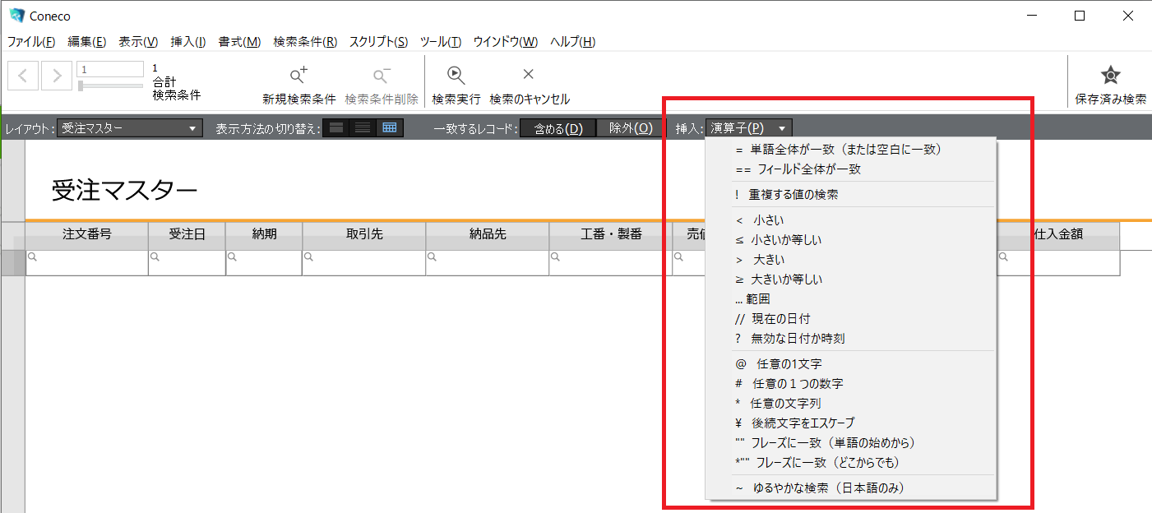Click the 新規検索条件 magnifier icon

[x=299, y=76]
